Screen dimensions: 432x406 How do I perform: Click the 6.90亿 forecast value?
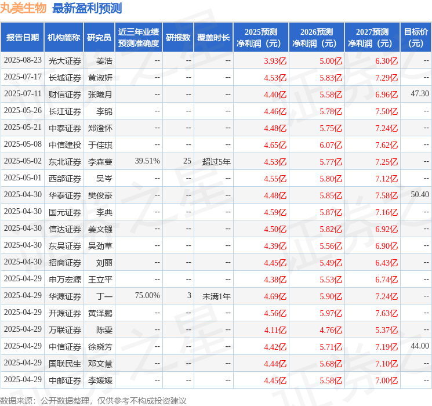(x=387, y=246)
